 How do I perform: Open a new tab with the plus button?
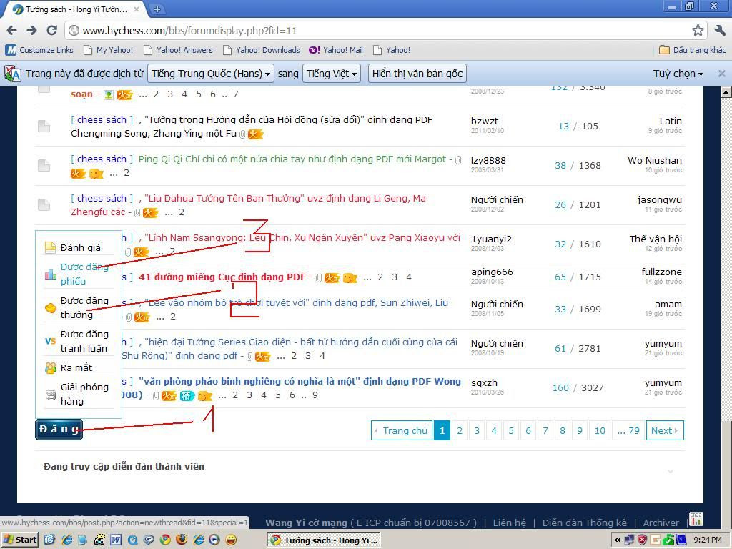pyautogui.click(x=157, y=9)
